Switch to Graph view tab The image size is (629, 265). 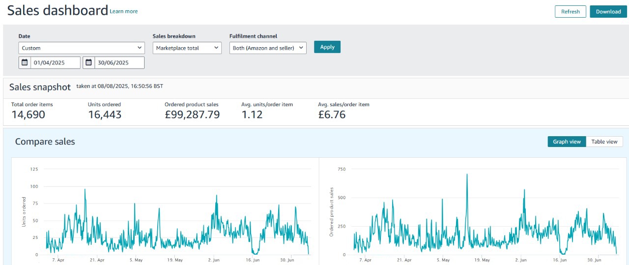(567, 142)
